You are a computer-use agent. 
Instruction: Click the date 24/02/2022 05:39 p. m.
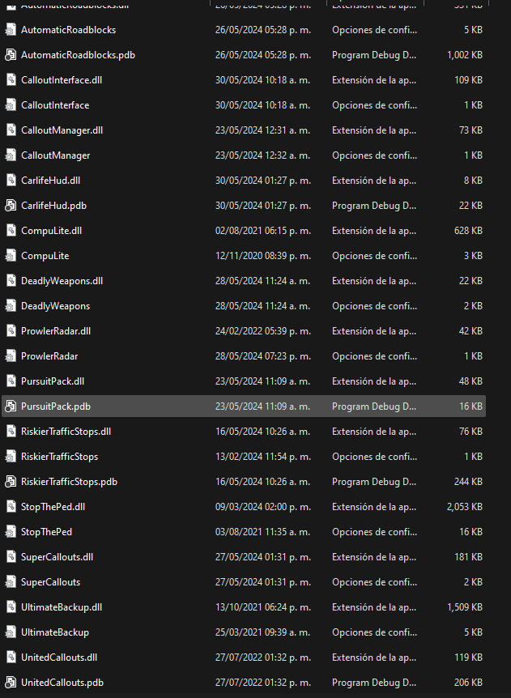coord(263,331)
